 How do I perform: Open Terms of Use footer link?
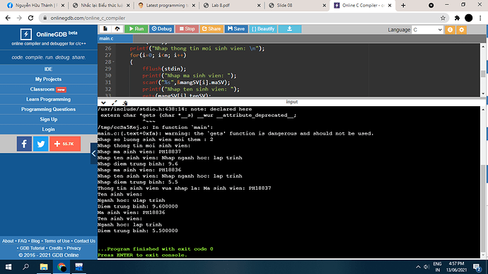[57, 241]
